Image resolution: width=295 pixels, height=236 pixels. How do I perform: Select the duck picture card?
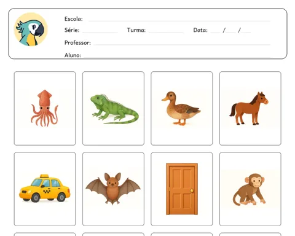(x=182, y=108)
